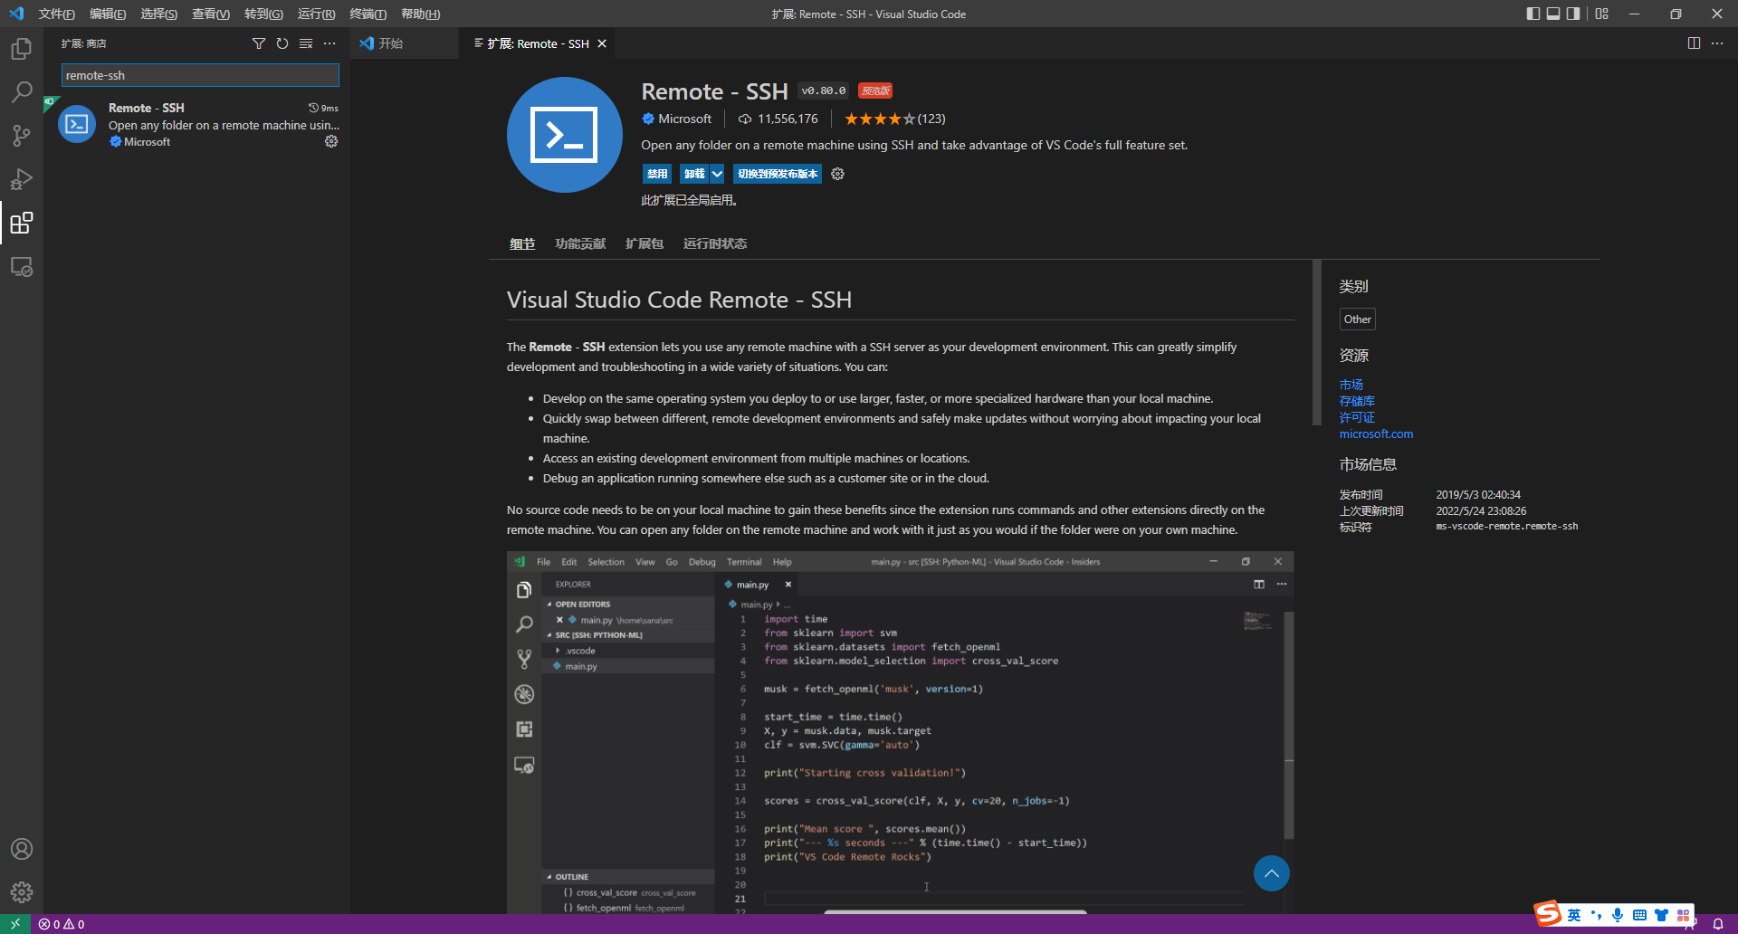Refresh the extensions list

coord(282,43)
